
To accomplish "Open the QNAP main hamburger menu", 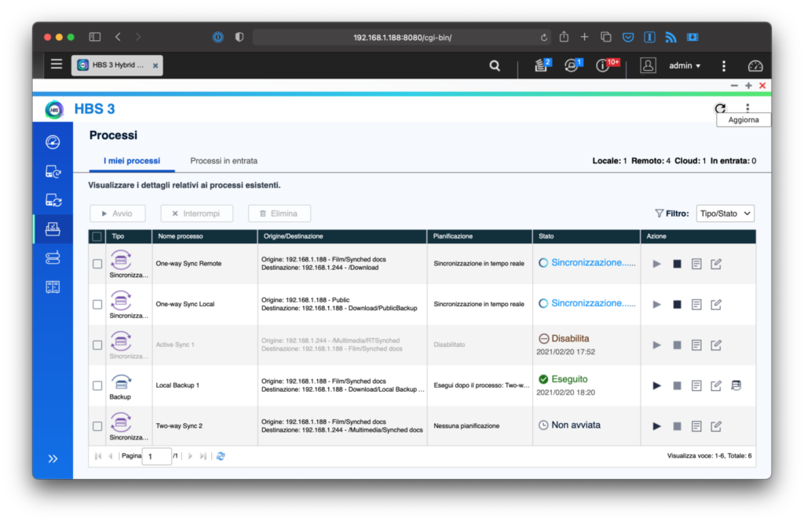I will pyautogui.click(x=57, y=64).
